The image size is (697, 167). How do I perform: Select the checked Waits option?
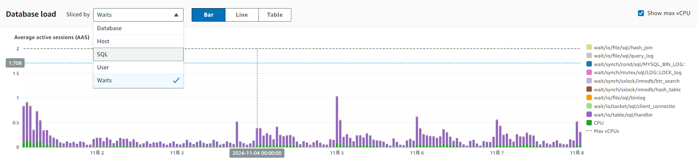click(x=138, y=80)
